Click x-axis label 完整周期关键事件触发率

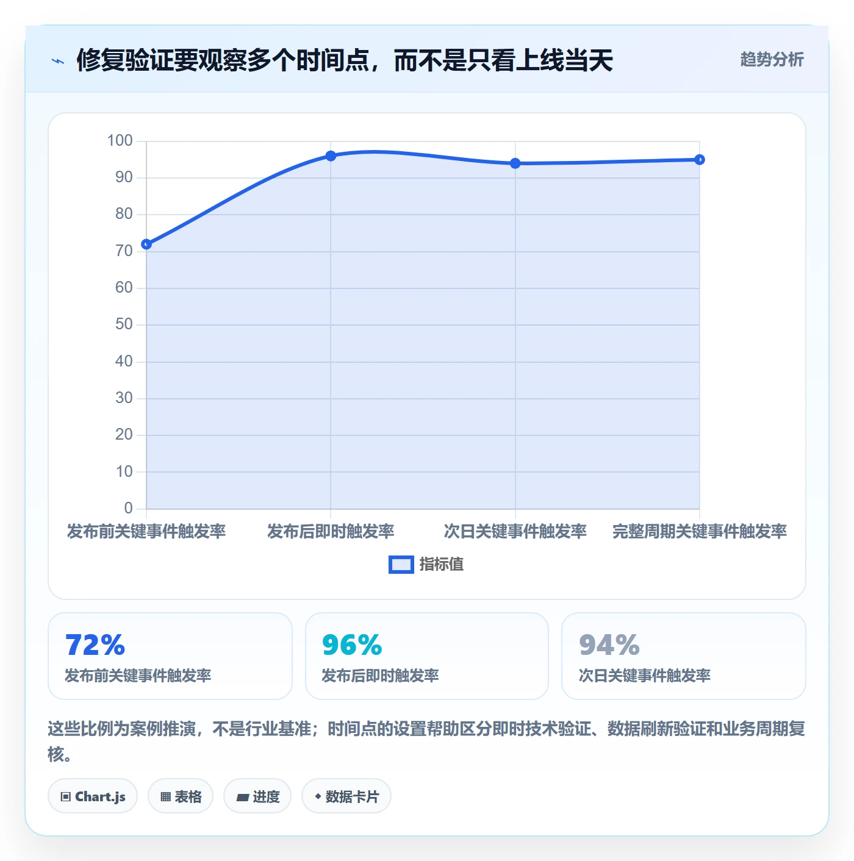click(x=700, y=531)
